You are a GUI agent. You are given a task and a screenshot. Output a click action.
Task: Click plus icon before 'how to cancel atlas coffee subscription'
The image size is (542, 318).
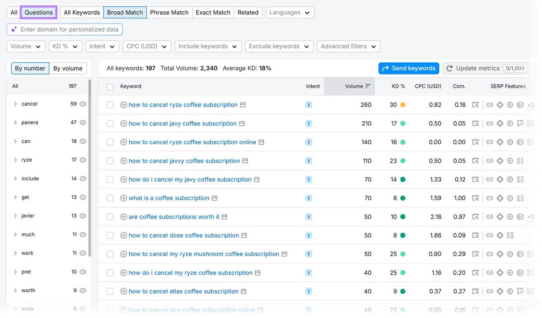coord(123,291)
